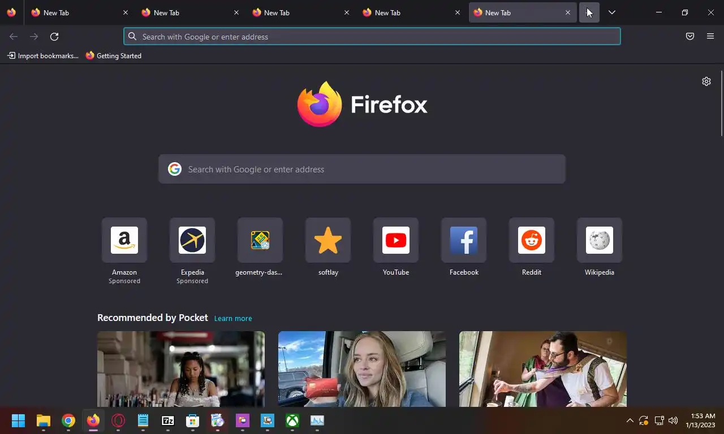Screen dimensions: 724x434
Task: Open File Explorer from the taskbar
Action: point(44,420)
